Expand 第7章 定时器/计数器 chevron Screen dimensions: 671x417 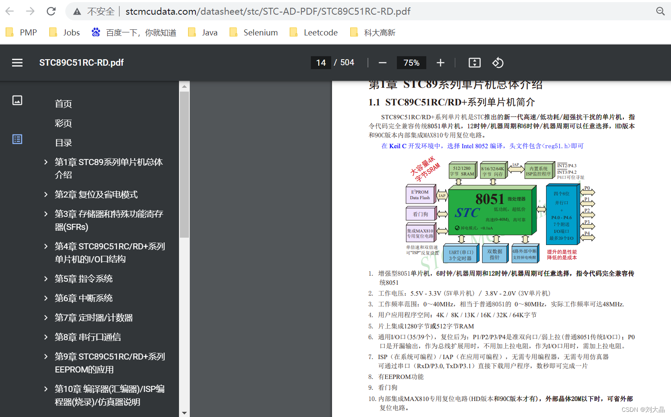46,318
